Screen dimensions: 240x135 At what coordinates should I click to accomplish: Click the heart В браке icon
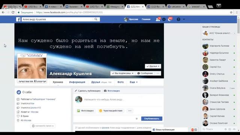click(x=18, y=116)
